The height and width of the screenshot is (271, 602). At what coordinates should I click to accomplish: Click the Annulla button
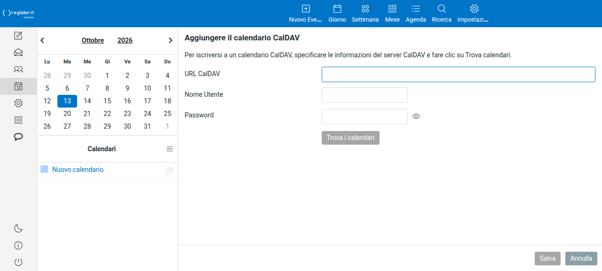pos(581,258)
